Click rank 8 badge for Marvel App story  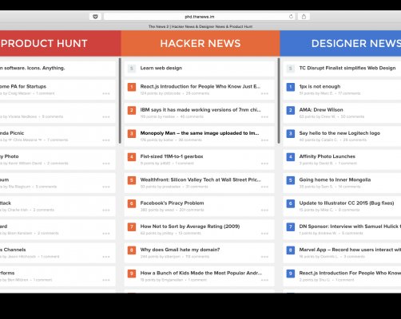(x=291, y=250)
